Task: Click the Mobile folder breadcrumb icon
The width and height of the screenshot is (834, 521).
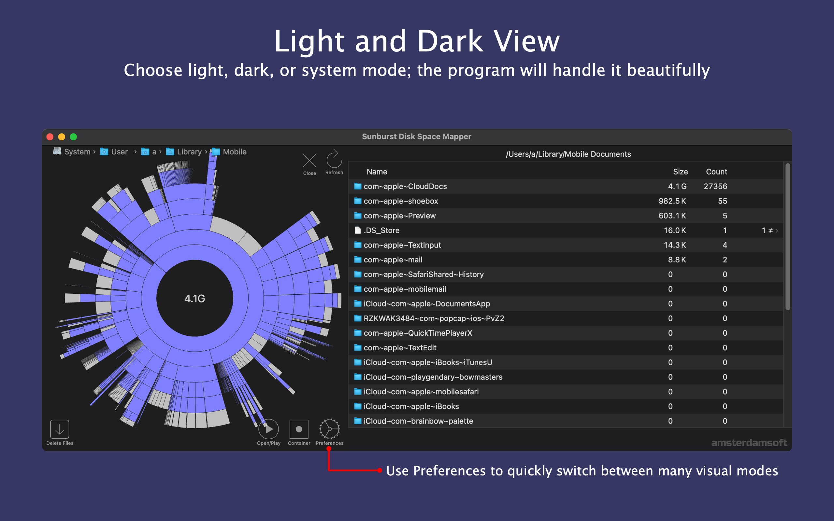Action: pyautogui.click(x=216, y=152)
